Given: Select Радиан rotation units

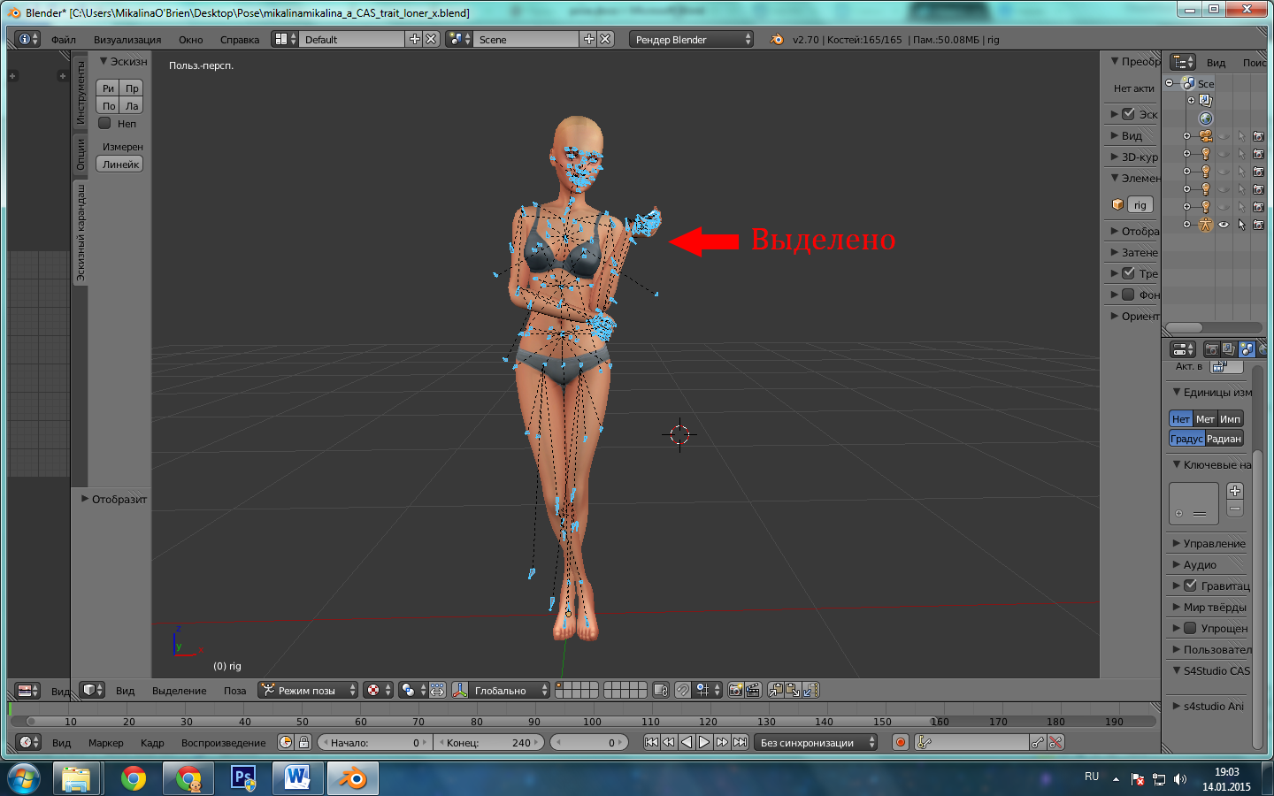Looking at the screenshot, I should 1224,438.
